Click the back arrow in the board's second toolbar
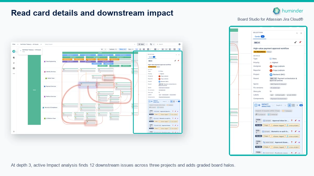314x176 pixels. coord(102,49)
